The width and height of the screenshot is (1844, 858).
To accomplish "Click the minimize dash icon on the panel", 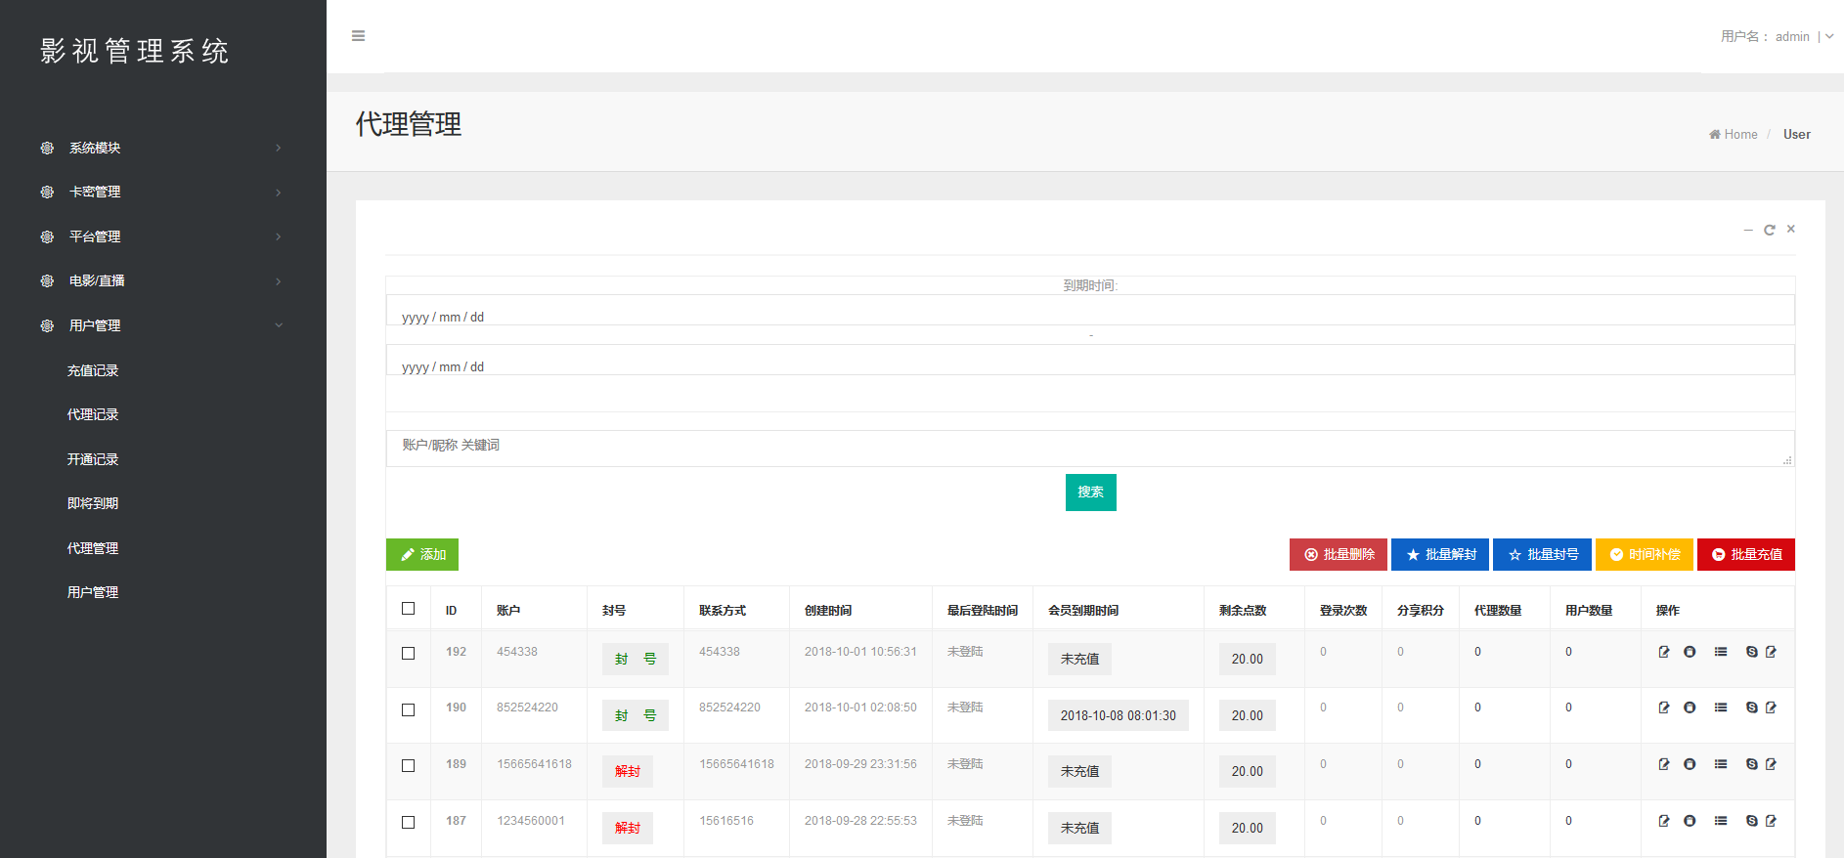I will click(1748, 230).
